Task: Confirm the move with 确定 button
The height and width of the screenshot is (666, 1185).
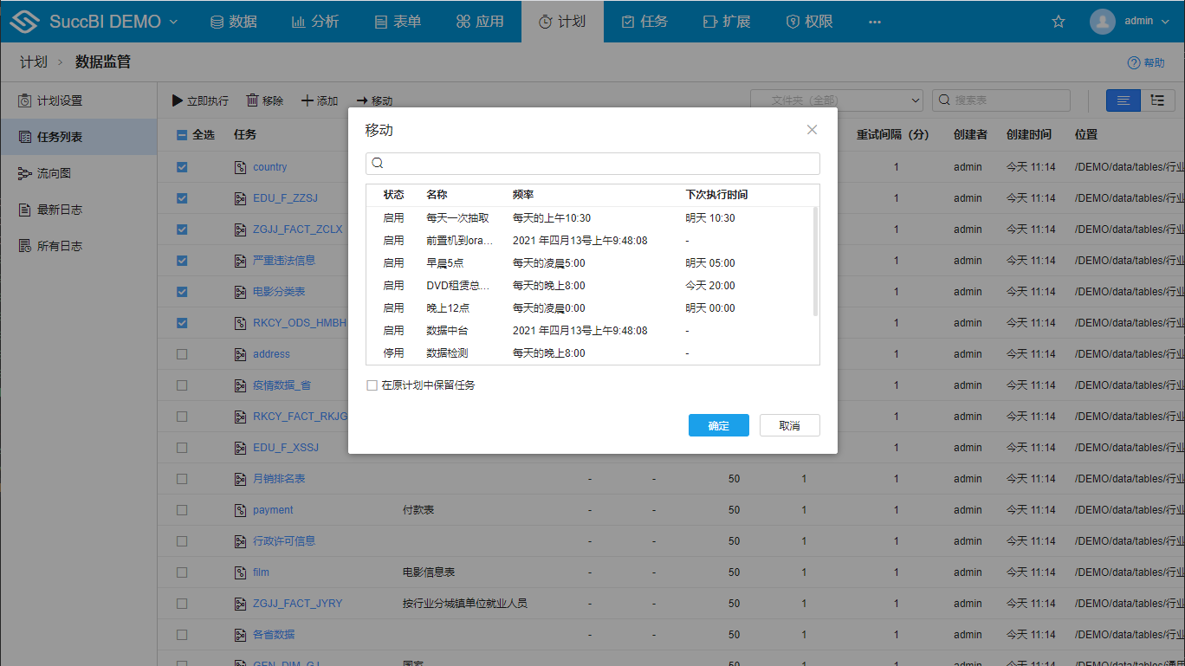Action: pos(719,425)
